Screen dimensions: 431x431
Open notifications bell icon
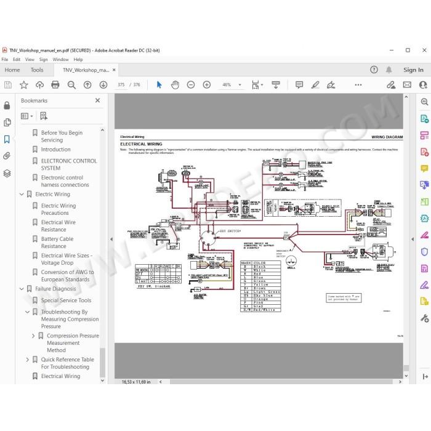pos(389,70)
